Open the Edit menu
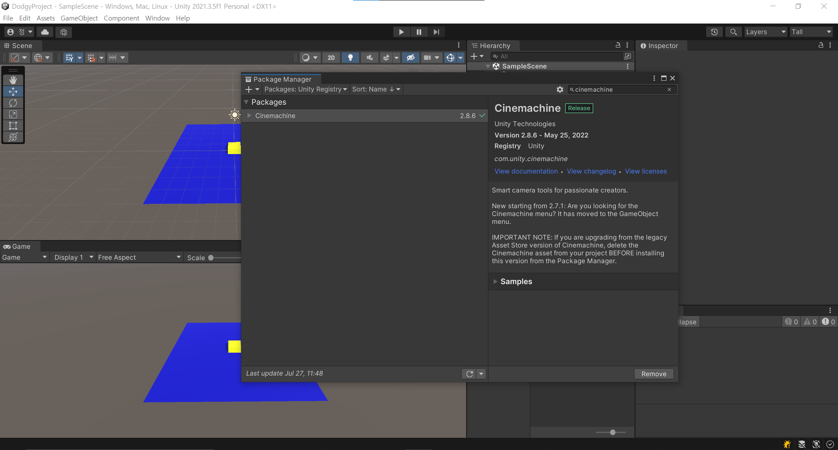The height and width of the screenshot is (450, 838). click(25, 18)
